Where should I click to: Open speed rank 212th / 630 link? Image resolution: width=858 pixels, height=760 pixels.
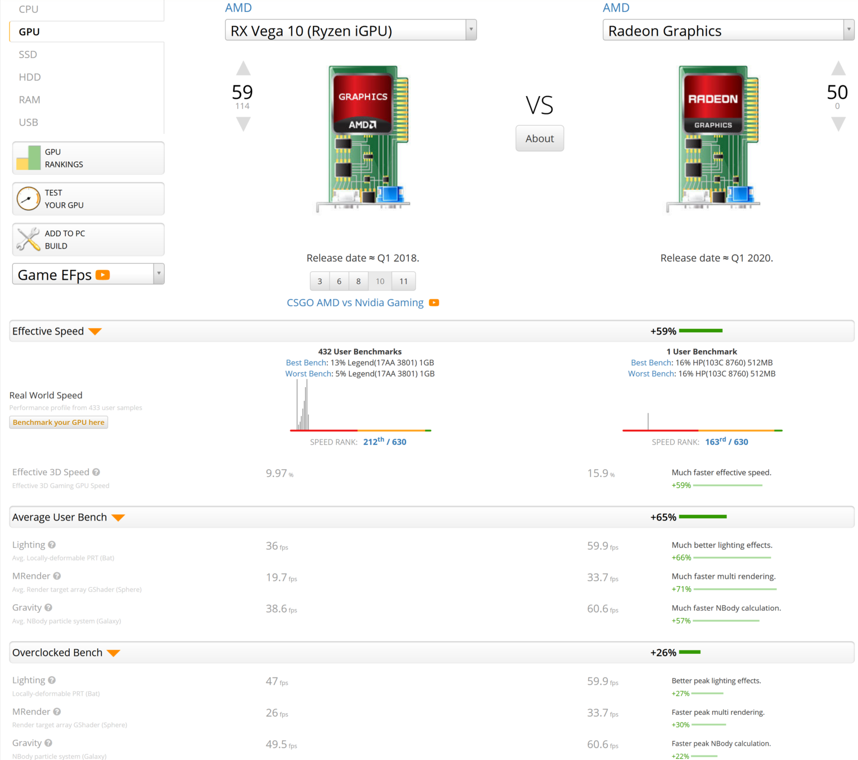[x=385, y=442]
